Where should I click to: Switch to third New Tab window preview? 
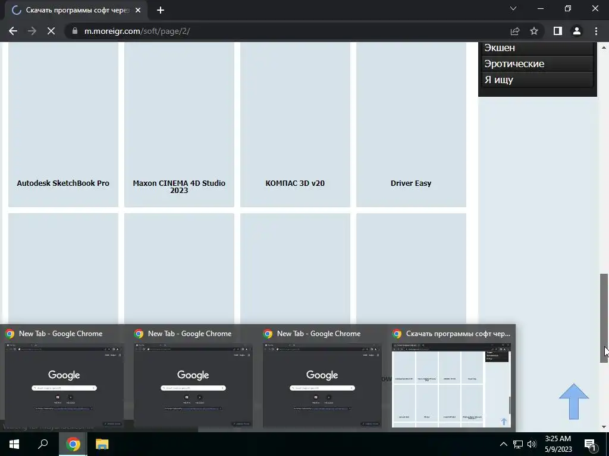point(322,379)
